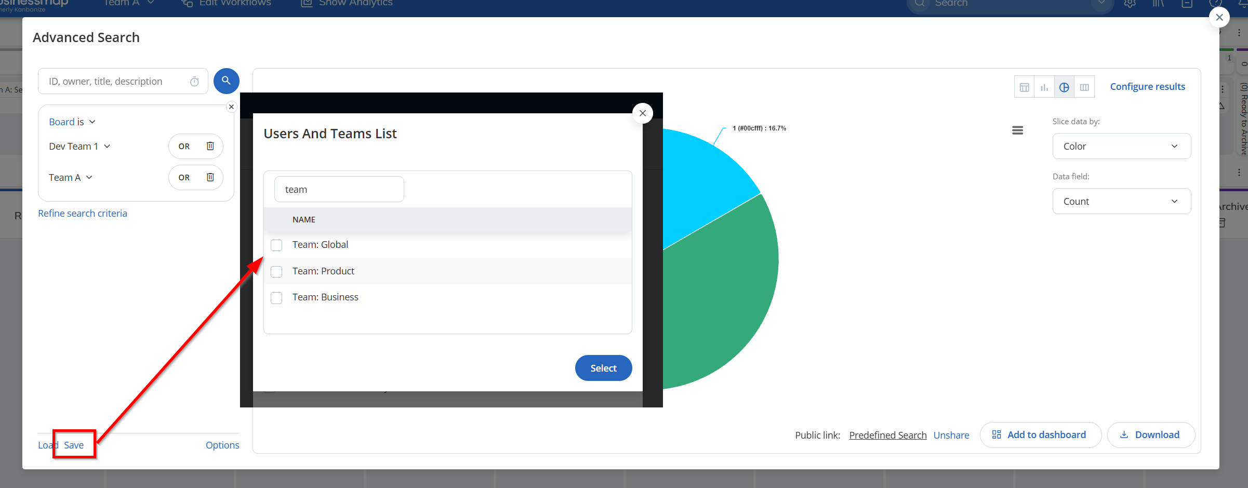Switch to table view icon
Screen dimensions: 1248x488
click(1024, 87)
